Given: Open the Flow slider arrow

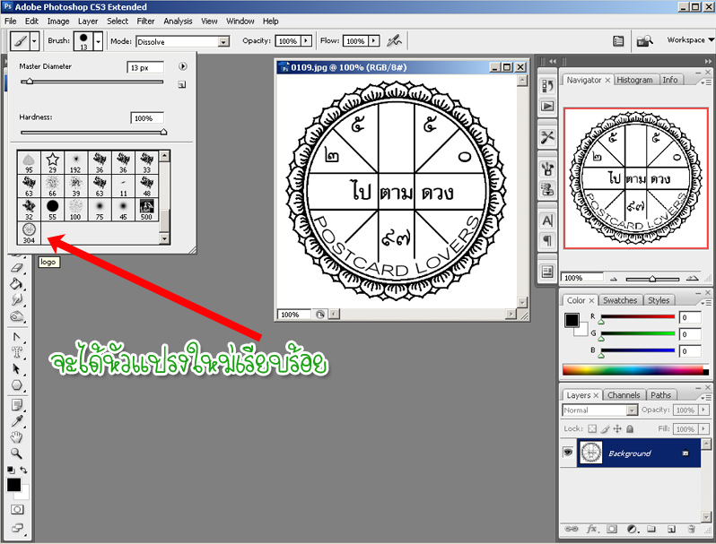Looking at the screenshot, I should [x=374, y=41].
